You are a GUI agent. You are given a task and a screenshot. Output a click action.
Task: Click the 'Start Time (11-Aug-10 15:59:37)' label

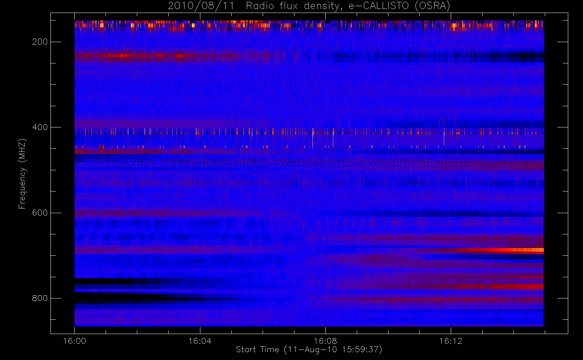[309, 350]
